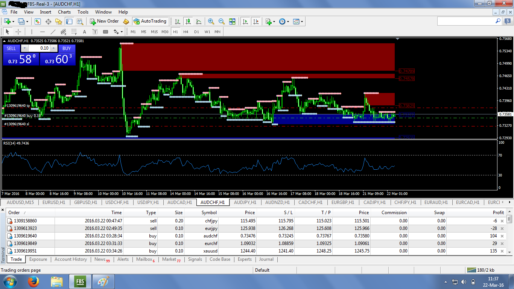The width and height of the screenshot is (514, 289).
Task: Zoom out of the chart
Action: [222, 21]
